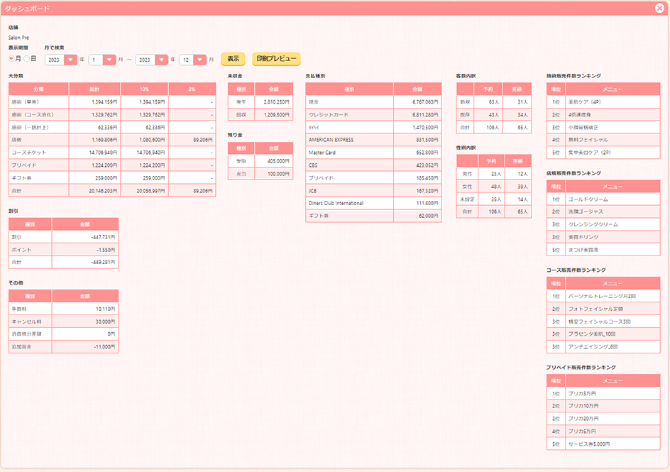Click the 予約 header in 客数内訳 table
The width and height of the screenshot is (670, 472).
point(488,89)
